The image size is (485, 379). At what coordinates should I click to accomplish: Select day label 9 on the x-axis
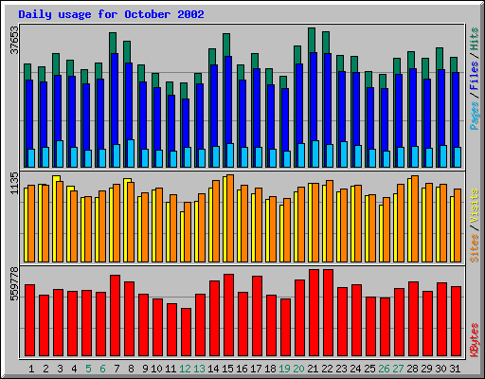[145, 369]
